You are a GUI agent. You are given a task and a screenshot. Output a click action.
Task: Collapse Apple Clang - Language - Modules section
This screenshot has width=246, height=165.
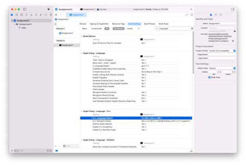click(x=82, y=140)
